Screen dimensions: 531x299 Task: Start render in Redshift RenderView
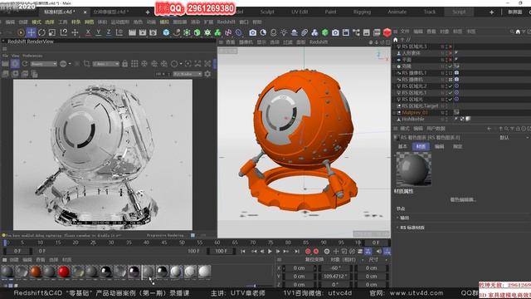(x=6, y=64)
